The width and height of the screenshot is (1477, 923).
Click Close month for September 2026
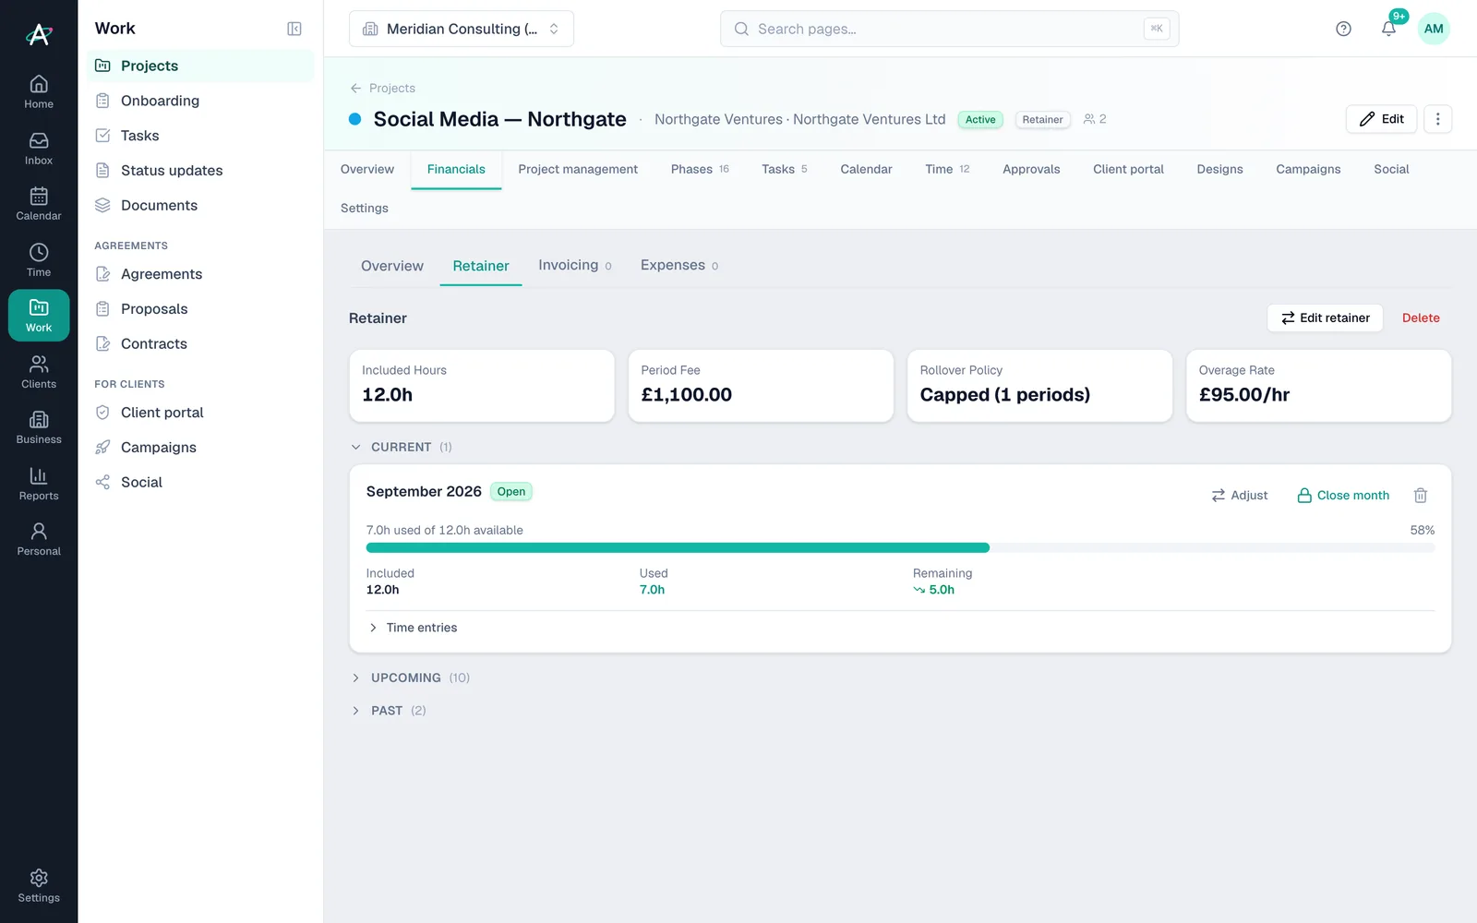(x=1343, y=496)
